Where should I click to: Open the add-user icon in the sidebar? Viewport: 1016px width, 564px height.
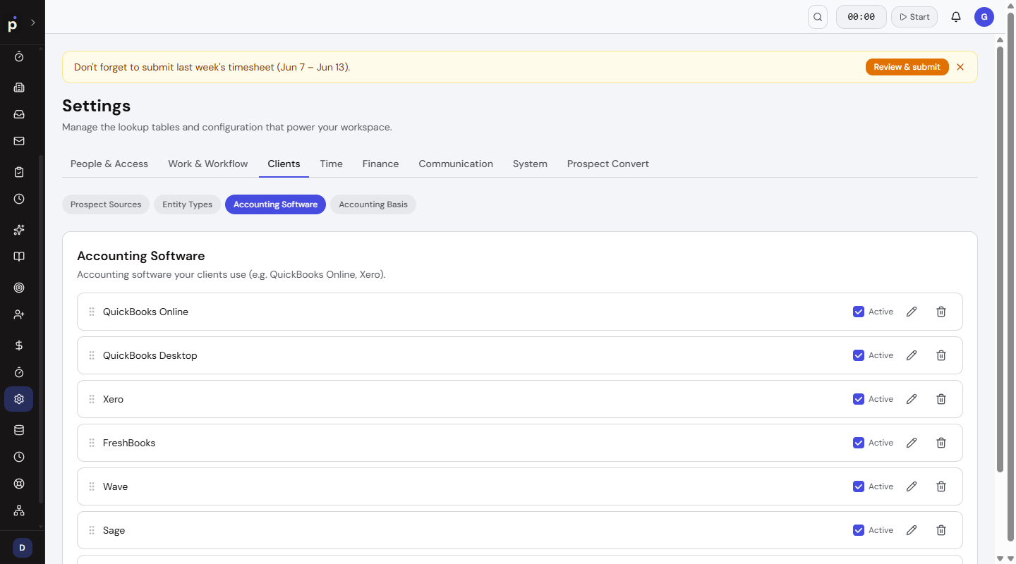click(x=19, y=314)
